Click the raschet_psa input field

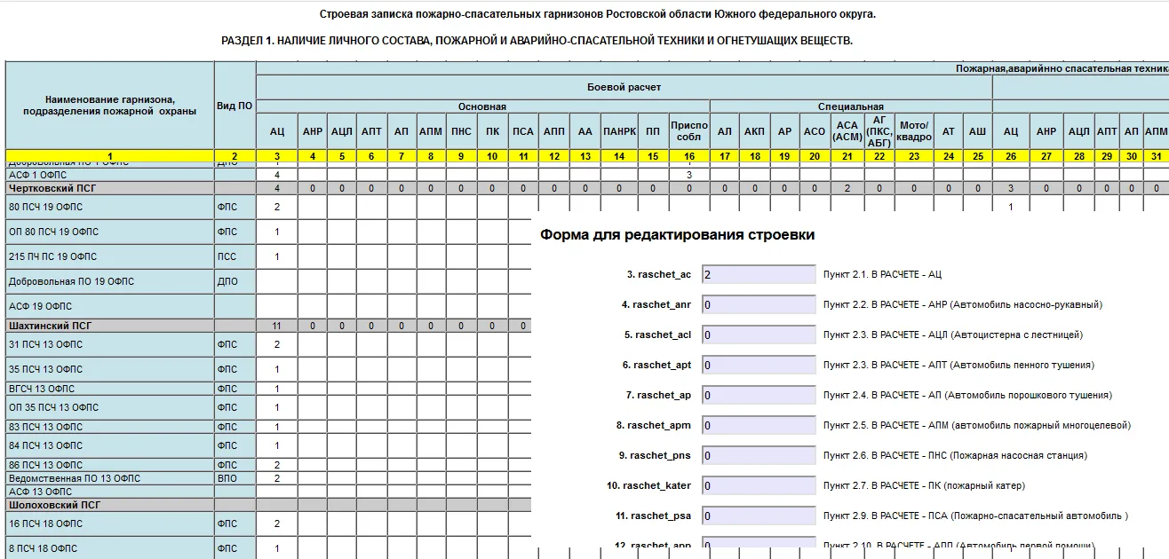pyautogui.click(x=759, y=516)
